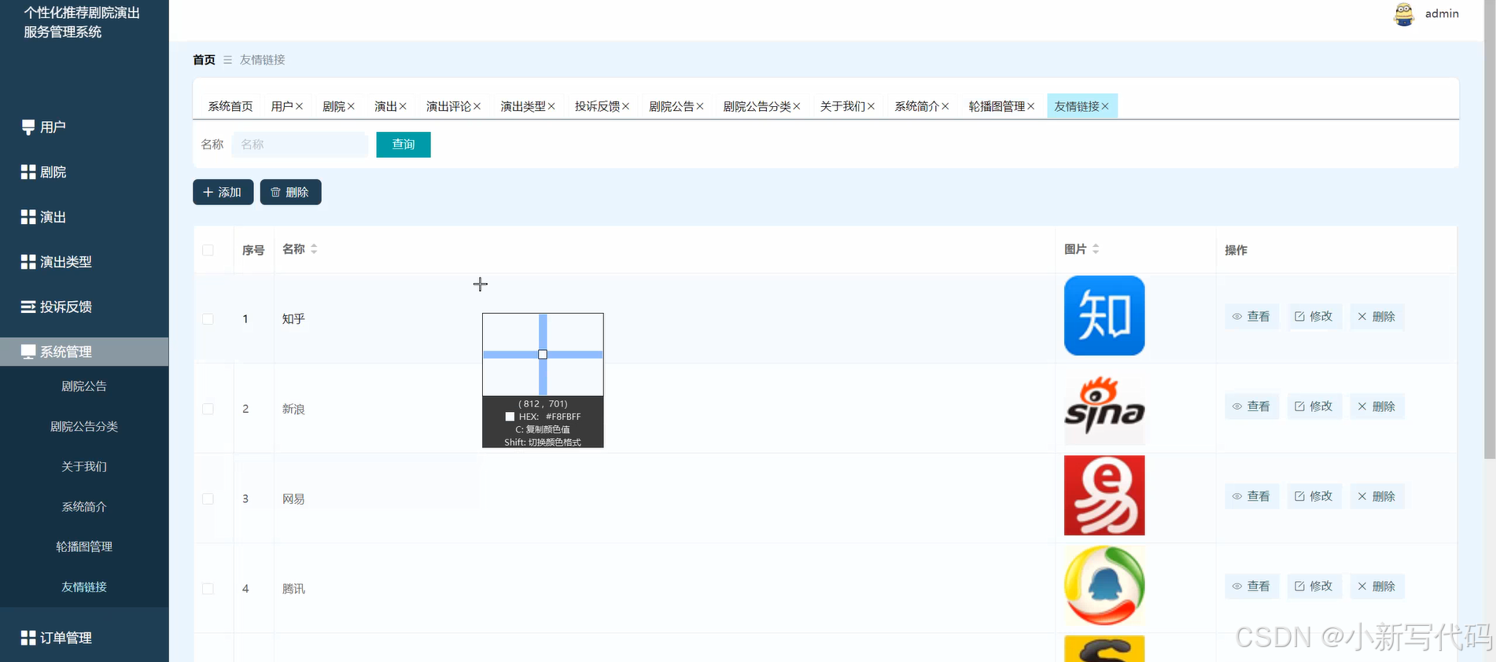Viewport: 1496px width, 662px height.
Task: Close the 剧院 tab
Action: 351,106
